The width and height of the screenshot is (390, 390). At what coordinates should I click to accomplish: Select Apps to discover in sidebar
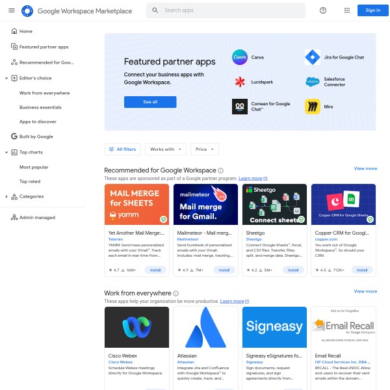(x=38, y=122)
